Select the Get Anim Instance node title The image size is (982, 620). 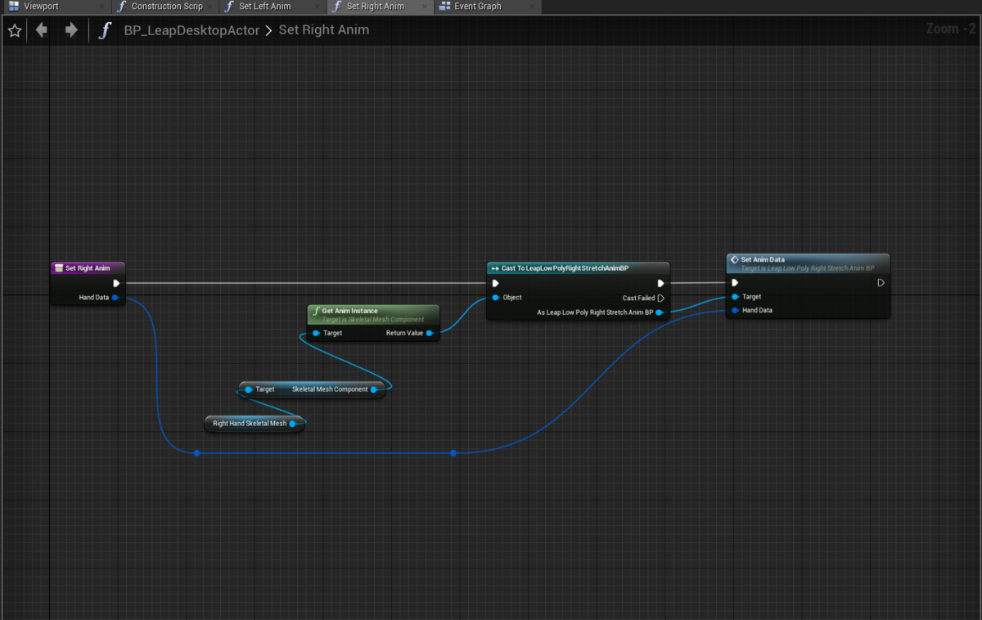tap(349, 311)
